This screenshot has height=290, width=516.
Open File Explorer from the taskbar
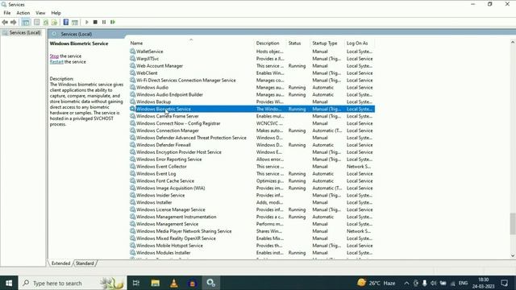click(156, 283)
